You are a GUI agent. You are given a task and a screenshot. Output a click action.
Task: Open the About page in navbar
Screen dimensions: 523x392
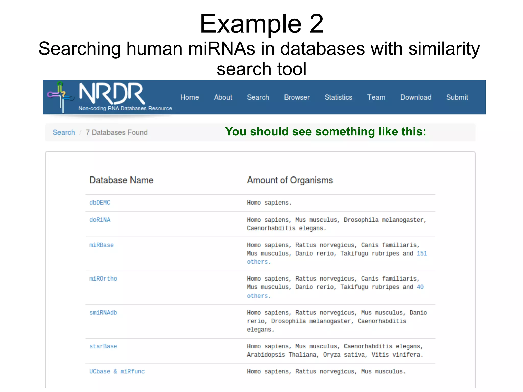pos(223,97)
